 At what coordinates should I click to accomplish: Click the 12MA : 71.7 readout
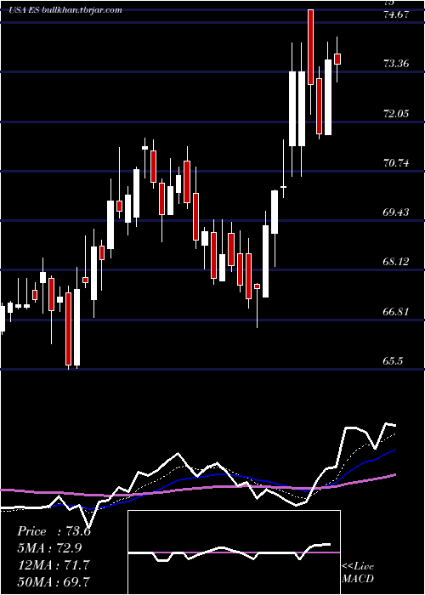53,565
